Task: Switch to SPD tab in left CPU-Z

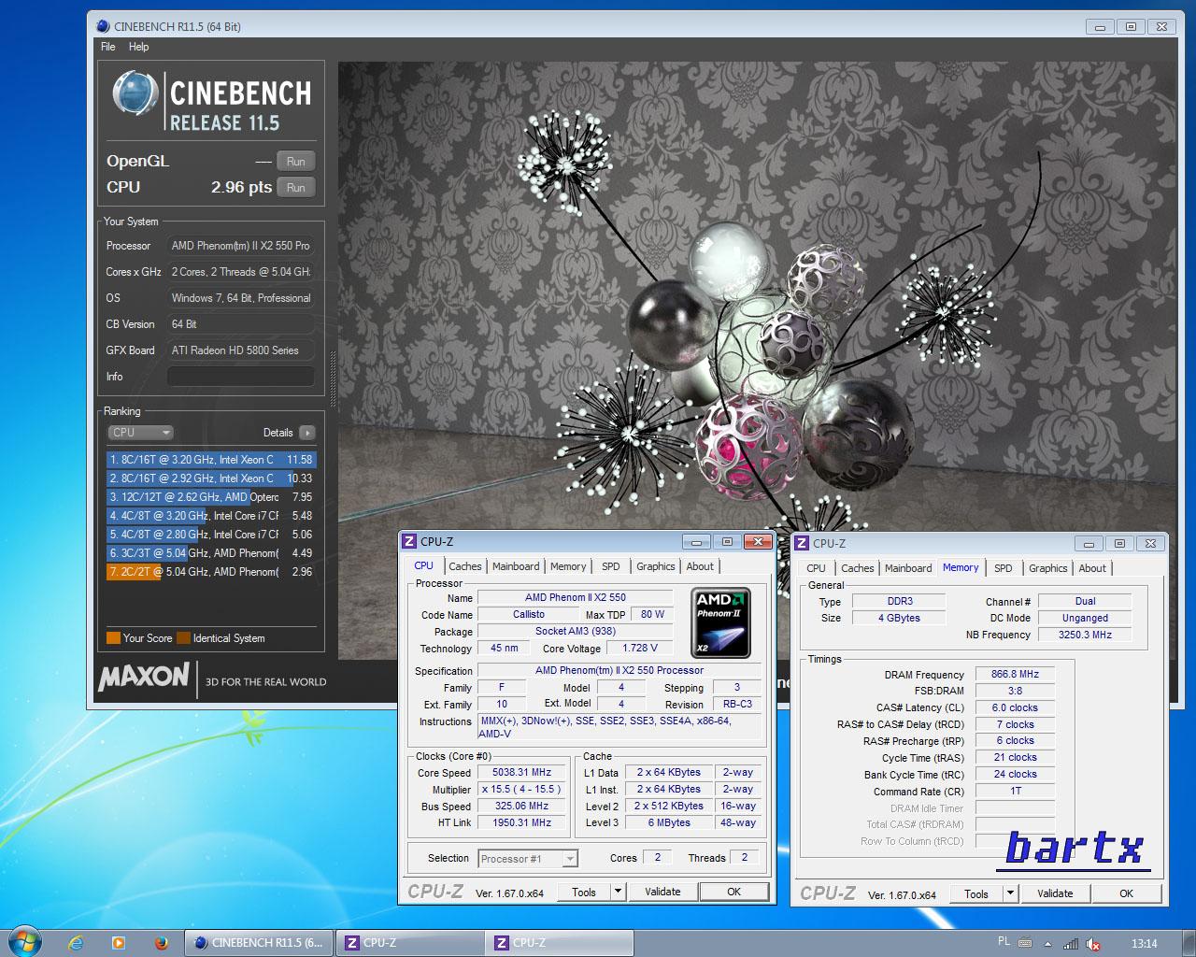Action: coord(610,566)
